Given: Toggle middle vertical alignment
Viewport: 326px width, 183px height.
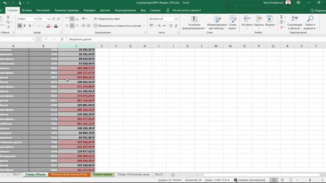Looking at the screenshot, I should pos(72,19).
